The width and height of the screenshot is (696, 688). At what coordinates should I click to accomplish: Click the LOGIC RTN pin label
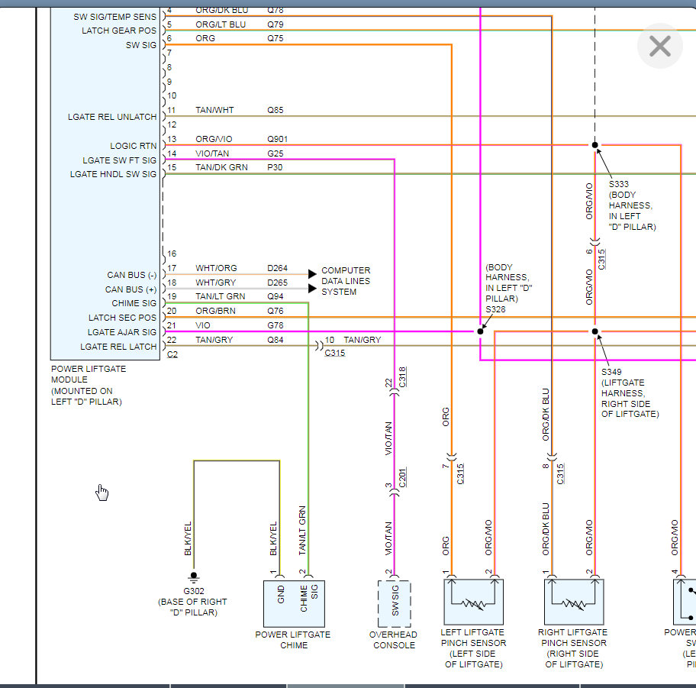[133, 146]
